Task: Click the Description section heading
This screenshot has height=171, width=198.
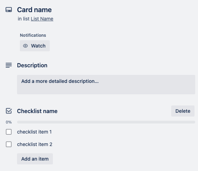Action: (x=32, y=66)
